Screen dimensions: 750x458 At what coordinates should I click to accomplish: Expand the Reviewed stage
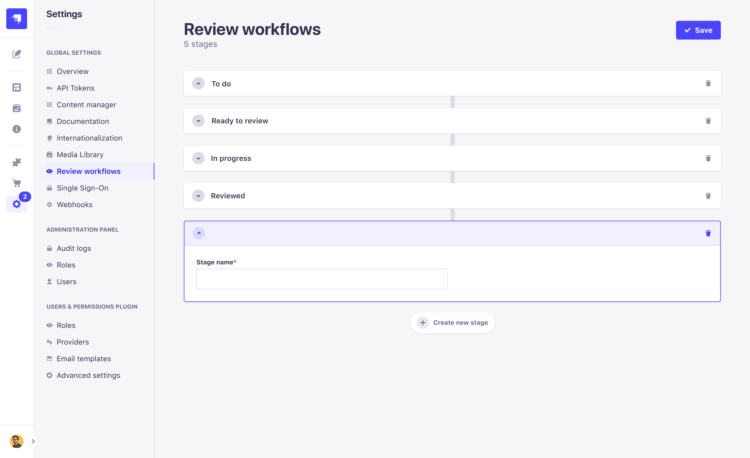click(198, 196)
